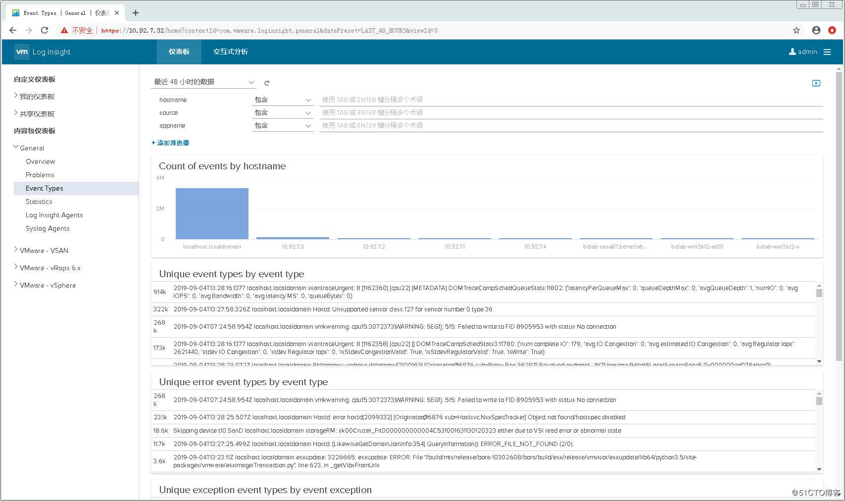Screen dimensions: 845x501
Task: Click the add filter link
Action: pos(170,143)
